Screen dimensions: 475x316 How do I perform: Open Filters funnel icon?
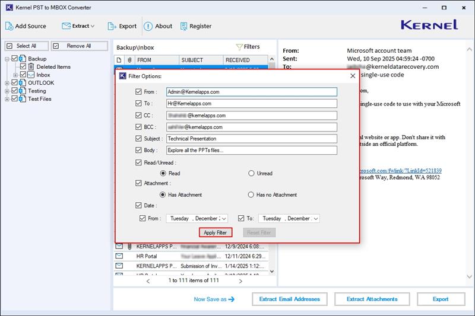point(239,47)
